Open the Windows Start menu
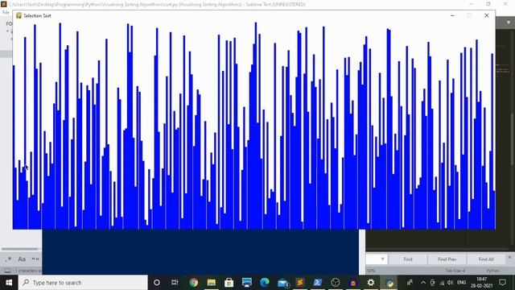515x290 pixels. click(x=9, y=283)
